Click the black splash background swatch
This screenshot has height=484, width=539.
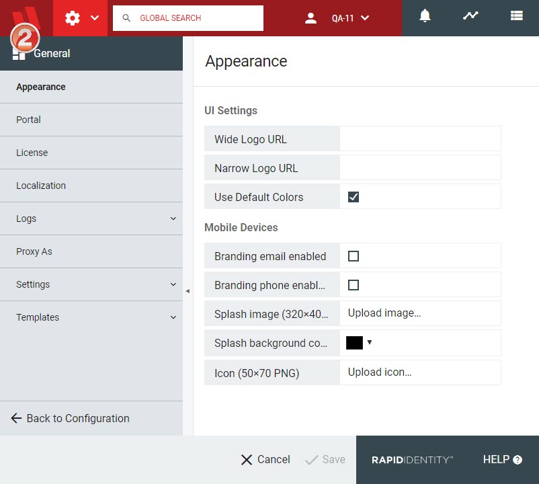(354, 343)
